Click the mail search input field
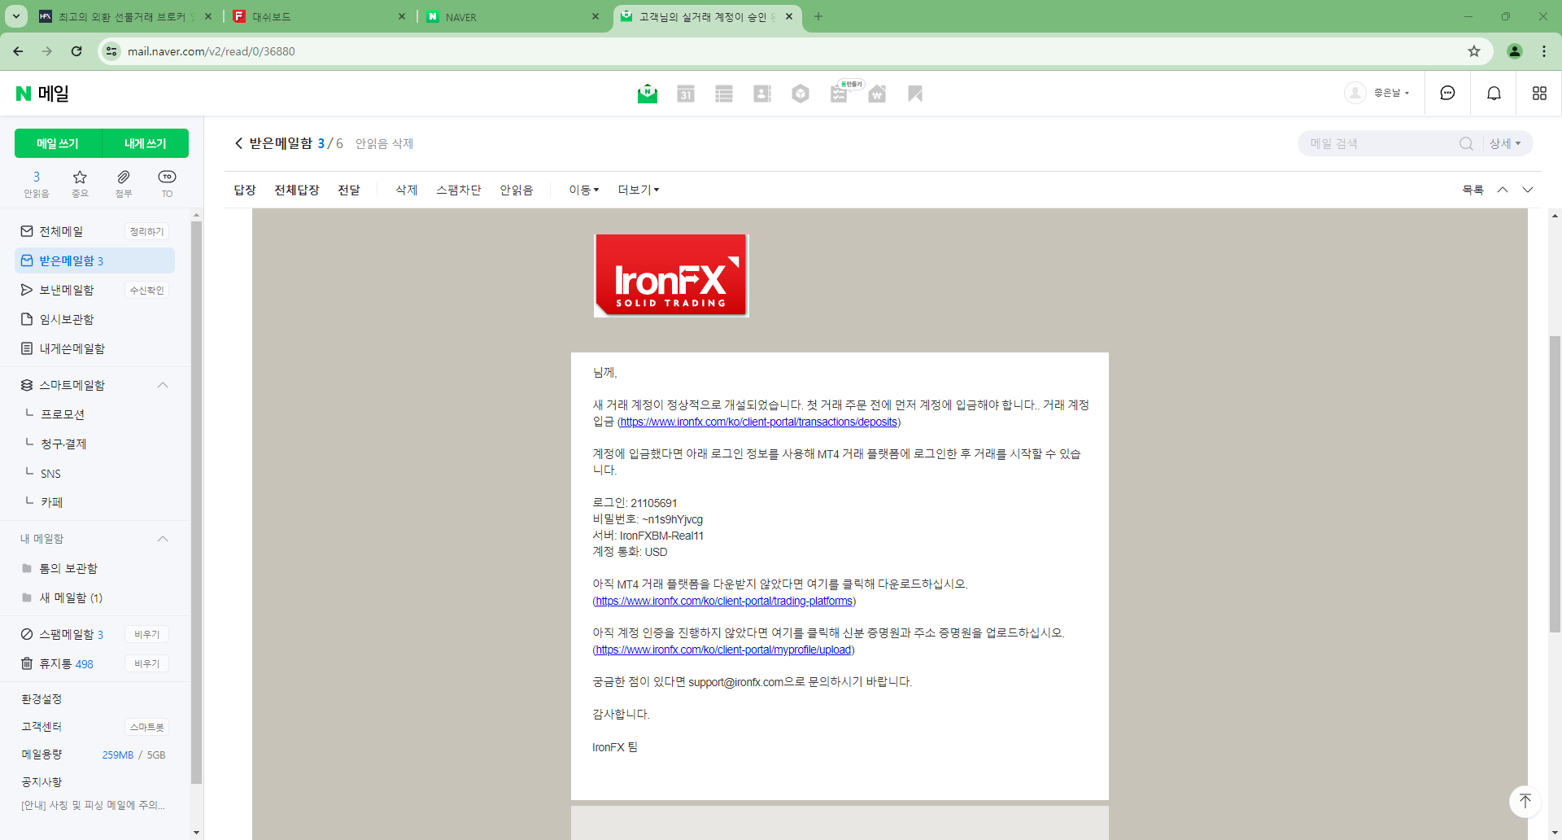This screenshot has height=840, width=1562. (1383, 142)
